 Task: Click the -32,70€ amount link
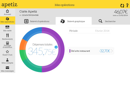coord(105,51)
